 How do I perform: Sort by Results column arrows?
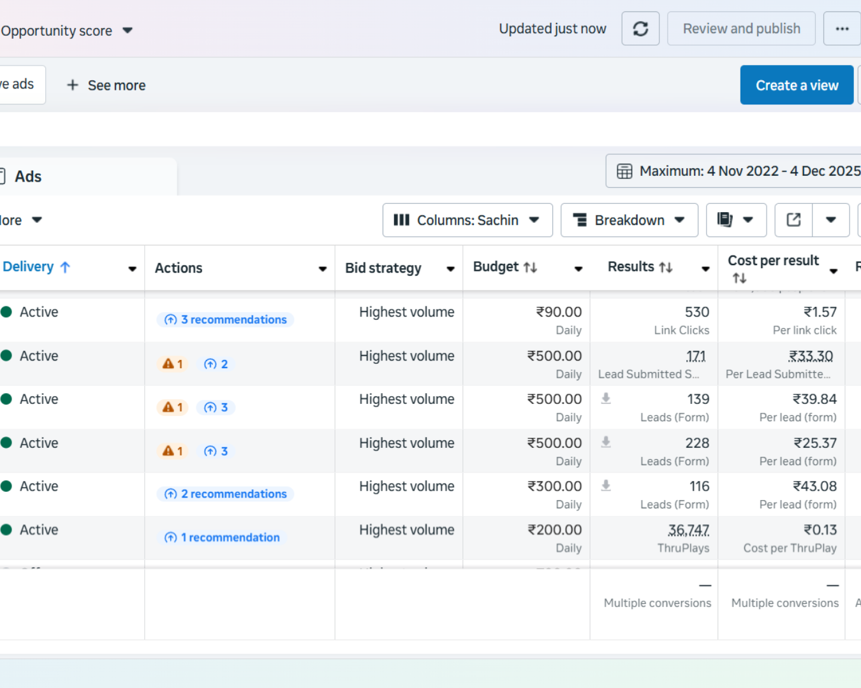[665, 268]
